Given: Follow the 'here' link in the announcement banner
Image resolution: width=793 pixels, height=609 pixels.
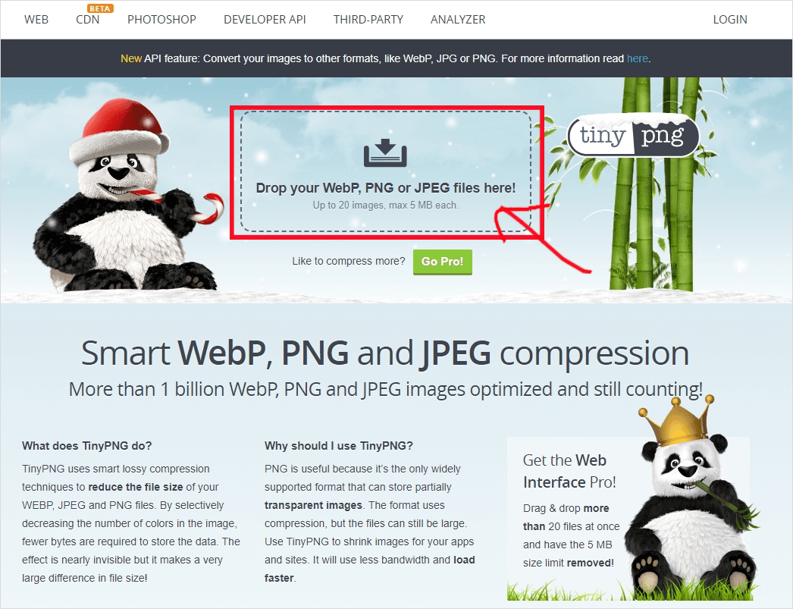Looking at the screenshot, I should point(638,58).
